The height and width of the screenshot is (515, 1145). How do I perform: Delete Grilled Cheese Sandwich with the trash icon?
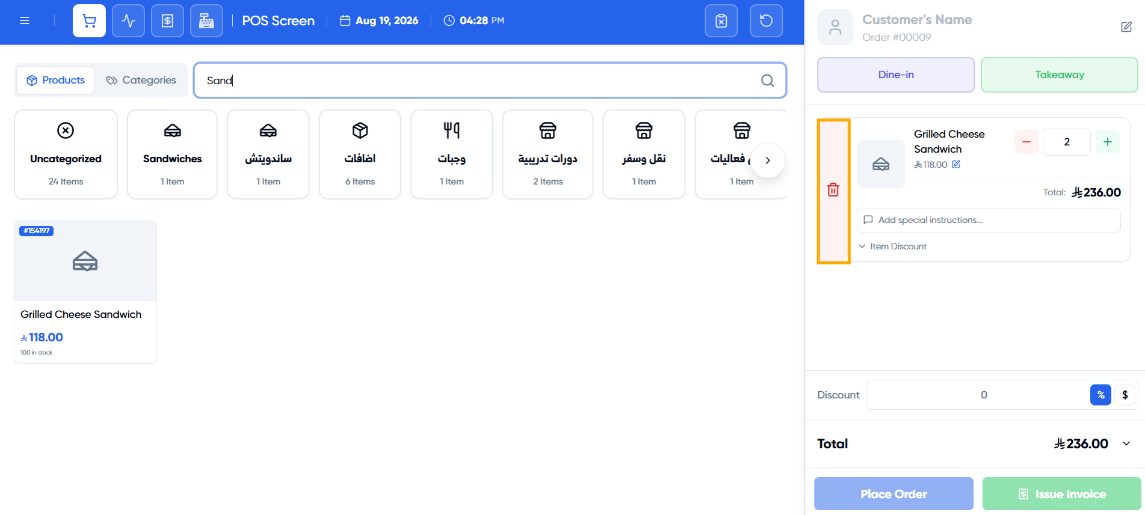833,190
